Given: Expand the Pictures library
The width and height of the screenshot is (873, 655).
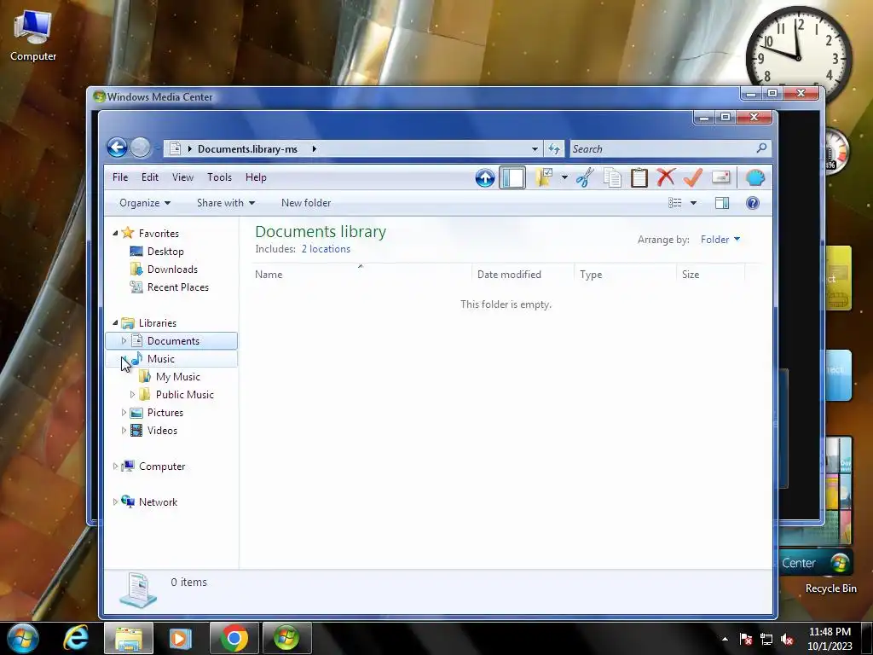Looking at the screenshot, I should (x=124, y=413).
